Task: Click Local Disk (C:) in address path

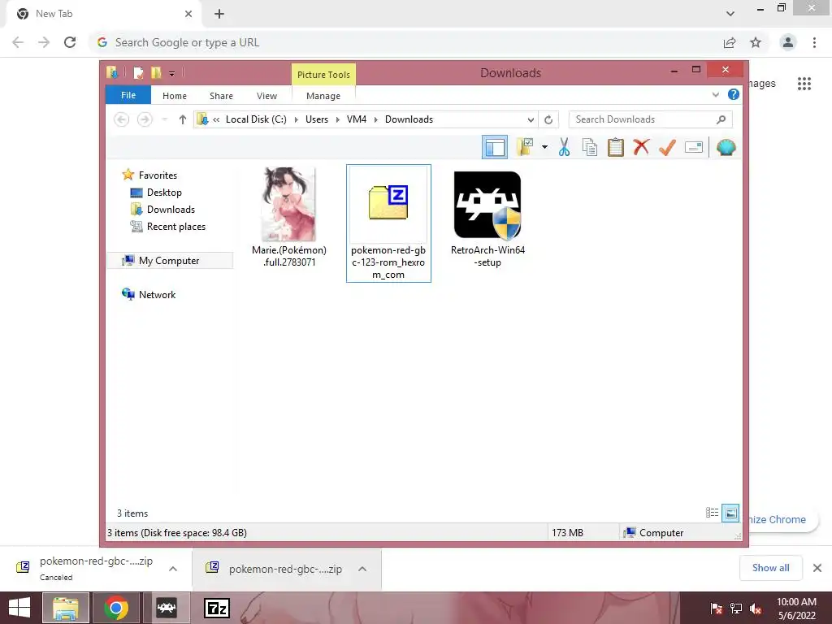Action: (256, 119)
